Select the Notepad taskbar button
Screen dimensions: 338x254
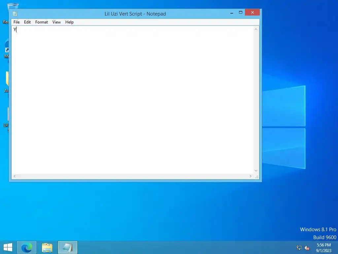pyautogui.click(x=67, y=247)
